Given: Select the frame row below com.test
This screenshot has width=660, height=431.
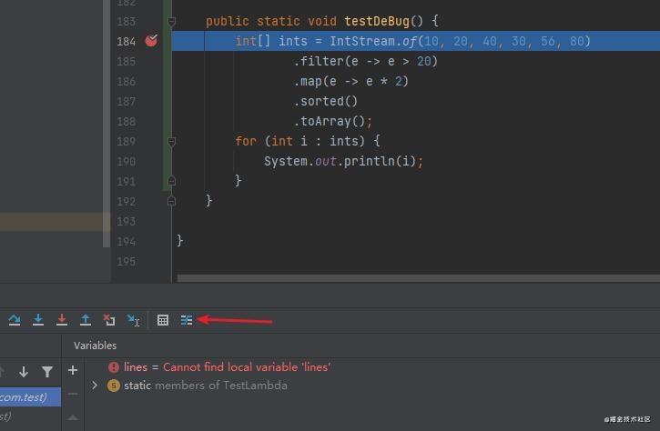Looking at the screenshot, I should [x=30, y=416].
